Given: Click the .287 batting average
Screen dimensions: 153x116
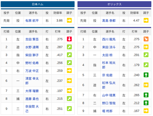Looking at the screenshot, I should pos(60,47).
